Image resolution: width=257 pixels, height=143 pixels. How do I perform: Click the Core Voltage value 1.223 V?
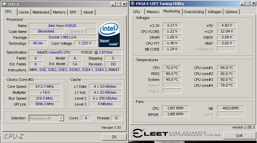click(x=85, y=43)
